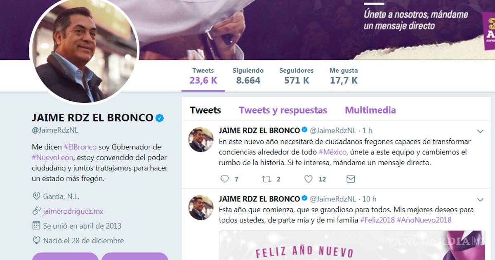Open the Multimedia tab
Viewport: 495px width, 260px height.
click(x=370, y=110)
